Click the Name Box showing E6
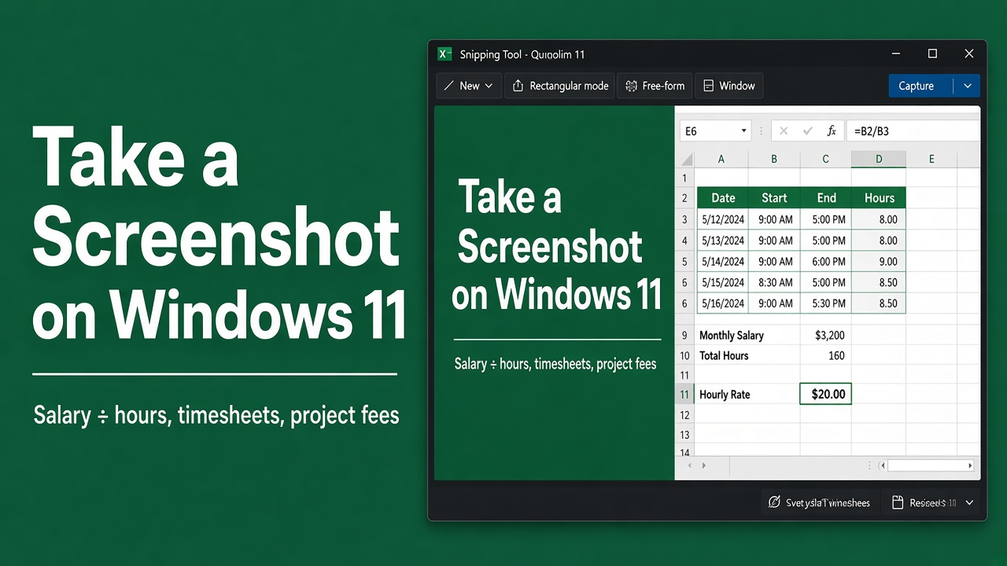 point(715,131)
